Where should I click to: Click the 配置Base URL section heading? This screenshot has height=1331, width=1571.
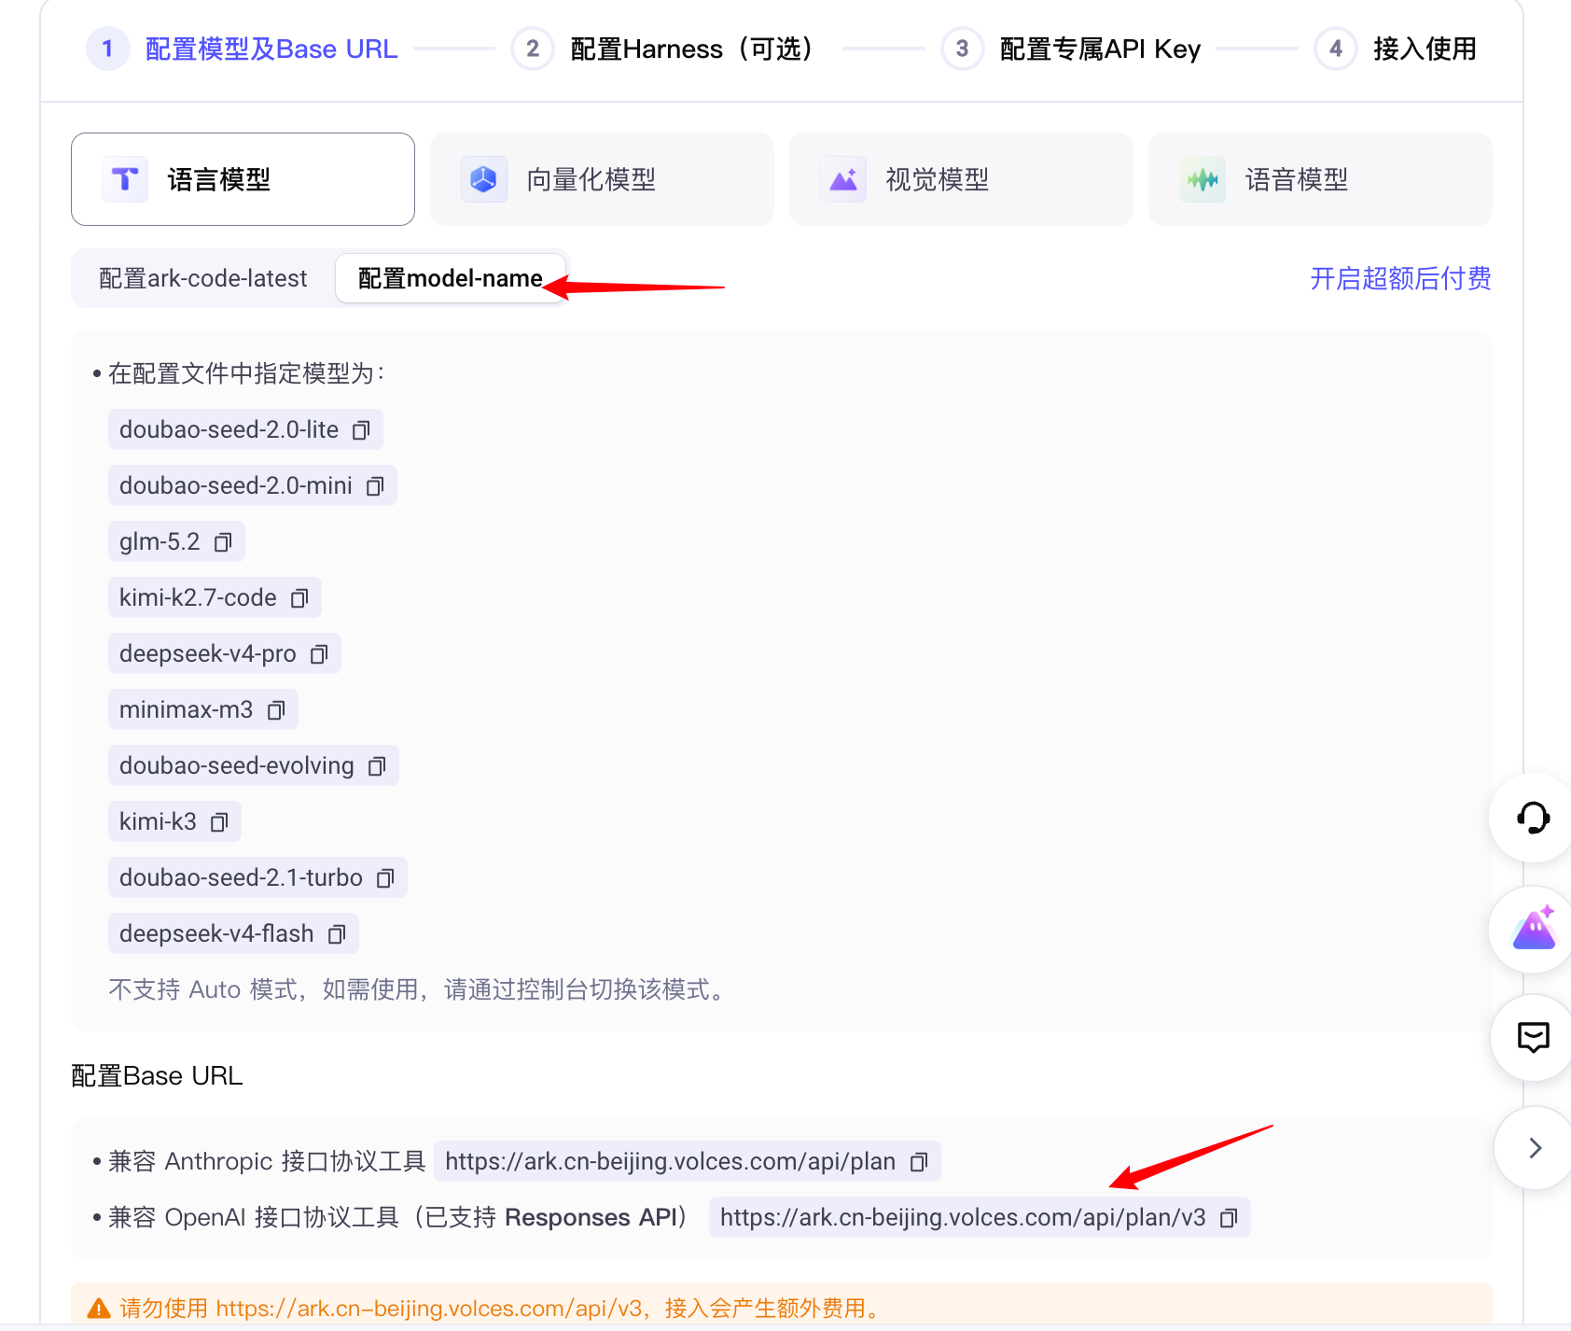coord(157,1075)
